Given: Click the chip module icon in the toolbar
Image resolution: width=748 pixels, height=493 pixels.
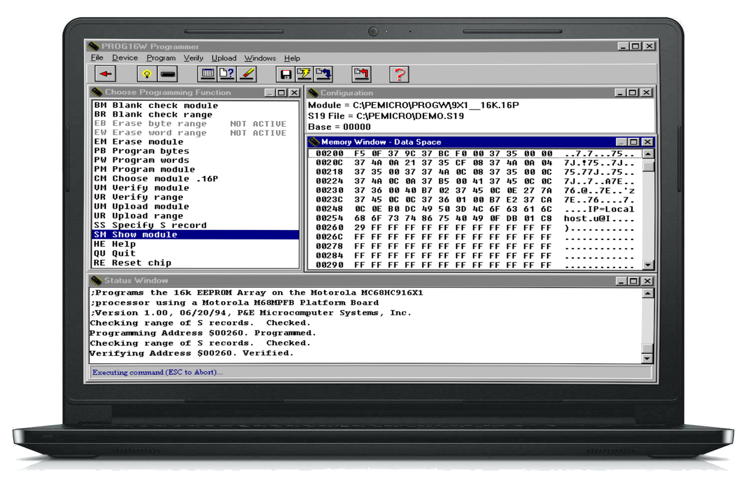Looking at the screenshot, I should click(166, 73).
